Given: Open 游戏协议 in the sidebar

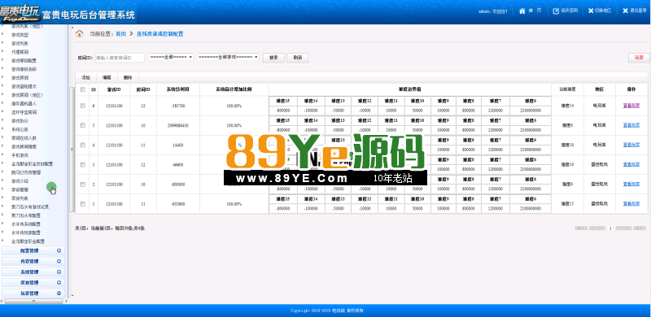Looking at the screenshot, I should pyautogui.click(x=20, y=121).
